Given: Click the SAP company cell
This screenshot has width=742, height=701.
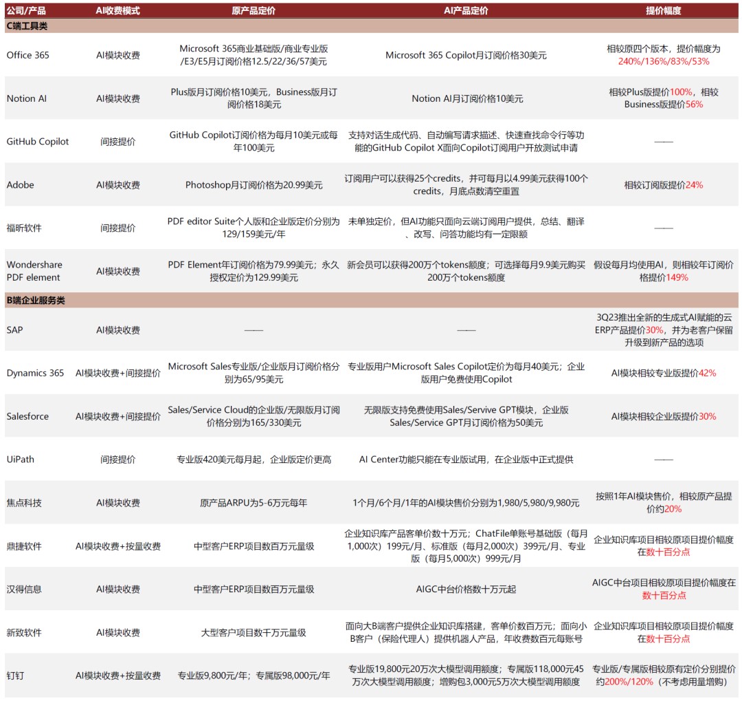Looking at the screenshot, I should click(x=14, y=330).
